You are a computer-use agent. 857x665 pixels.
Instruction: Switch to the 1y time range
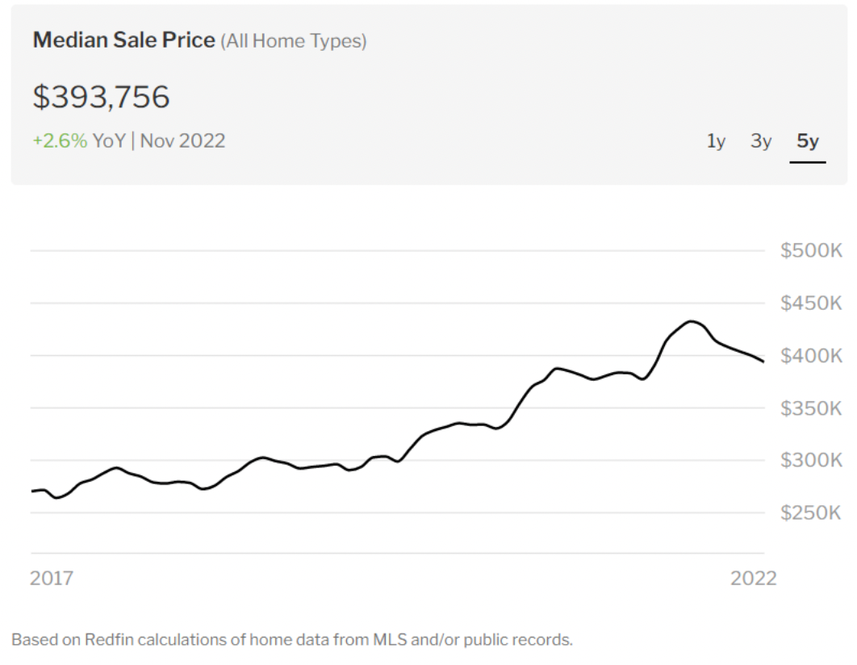[x=716, y=141]
